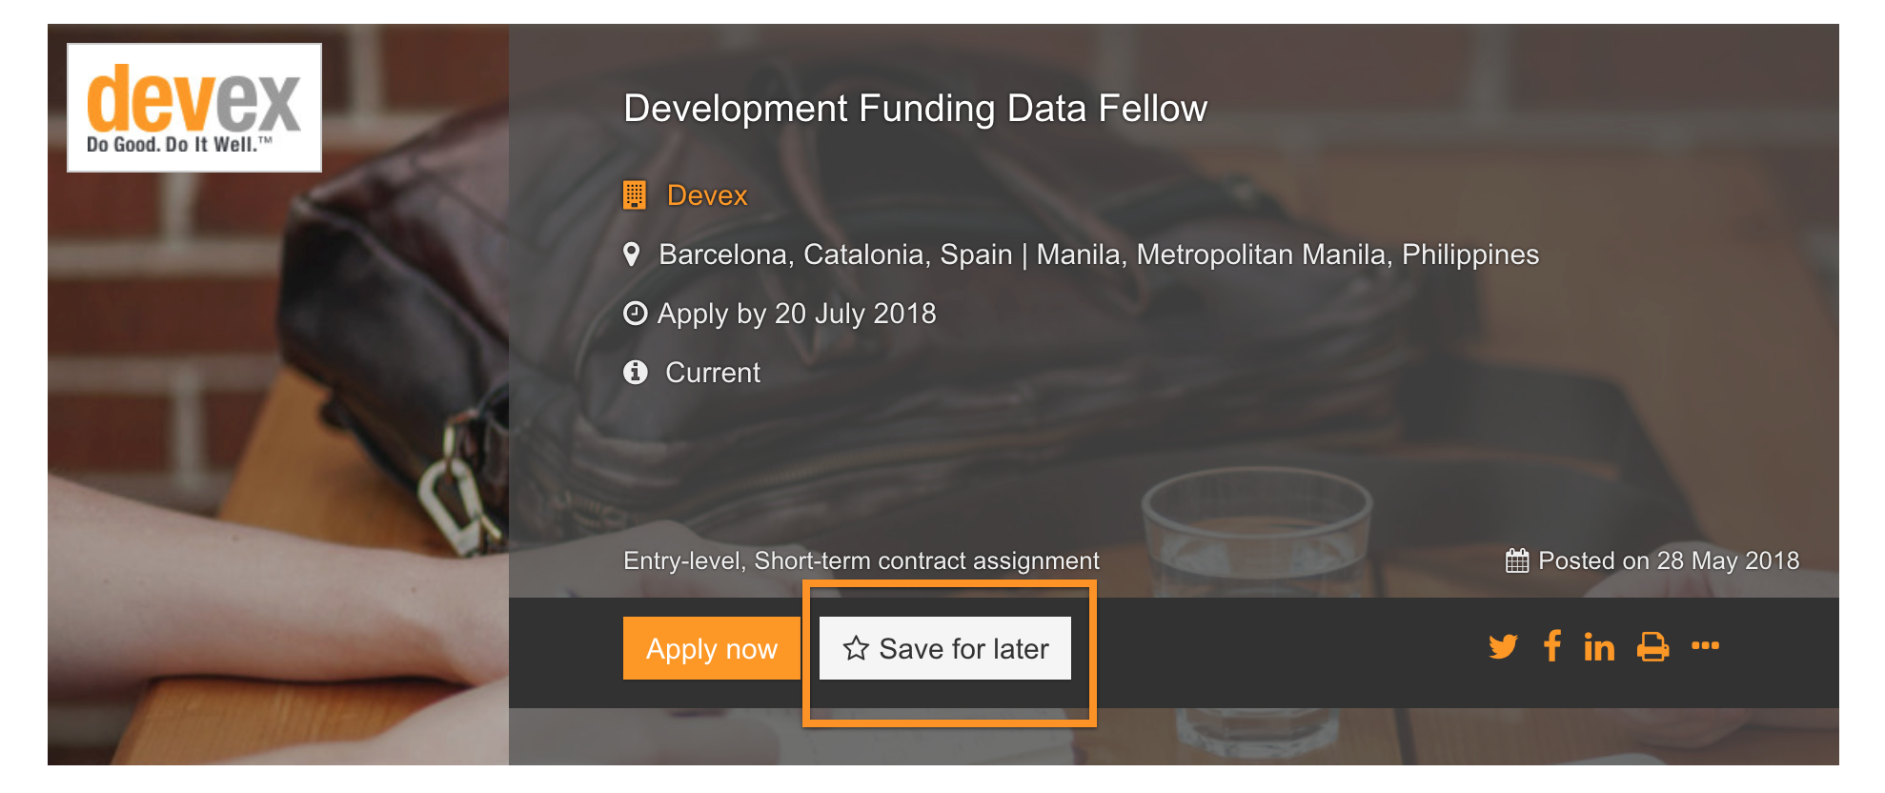This screenshot has height=793, width=1885.
Task: Click the Barcelona and Manila location text
Action: pos(1099,254)
